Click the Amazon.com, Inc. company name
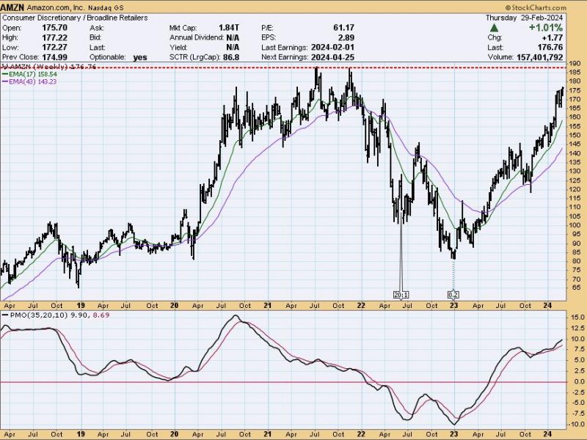Viewport: 587px width, 440px height. 56,7
